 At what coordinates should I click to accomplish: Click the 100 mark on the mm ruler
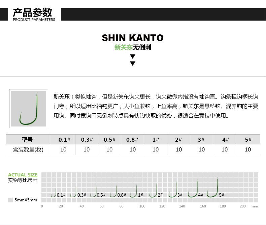click(x=142, y=206)
